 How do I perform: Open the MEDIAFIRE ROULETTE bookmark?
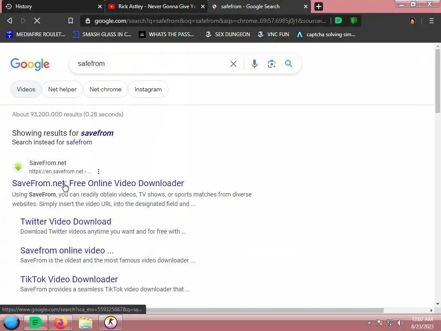pyautogui.click(x=36, y=34)
